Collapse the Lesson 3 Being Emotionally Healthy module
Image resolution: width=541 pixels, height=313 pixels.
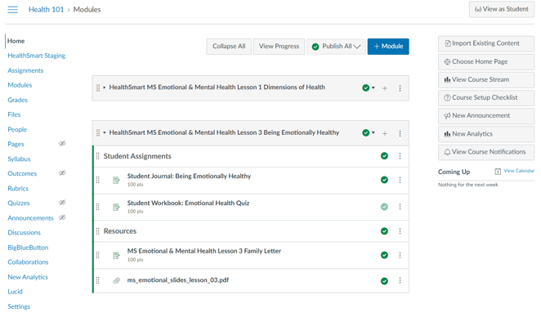tap(105, 133)
